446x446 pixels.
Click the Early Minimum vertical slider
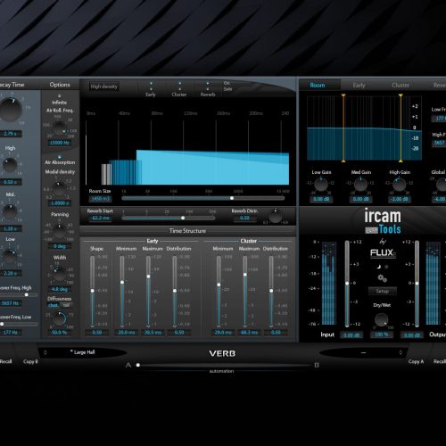pyautogui.click(x=122, y=292)
